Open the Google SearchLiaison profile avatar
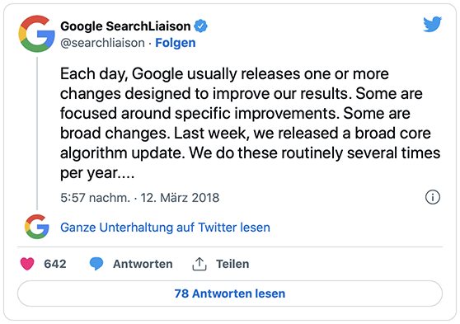 tap(36, 34)
